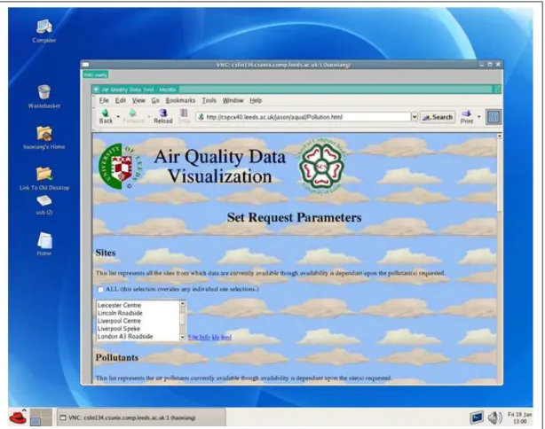The width and height of the screenshot is (545, 429).
Task: Open the Help menu
Action: 256,100
